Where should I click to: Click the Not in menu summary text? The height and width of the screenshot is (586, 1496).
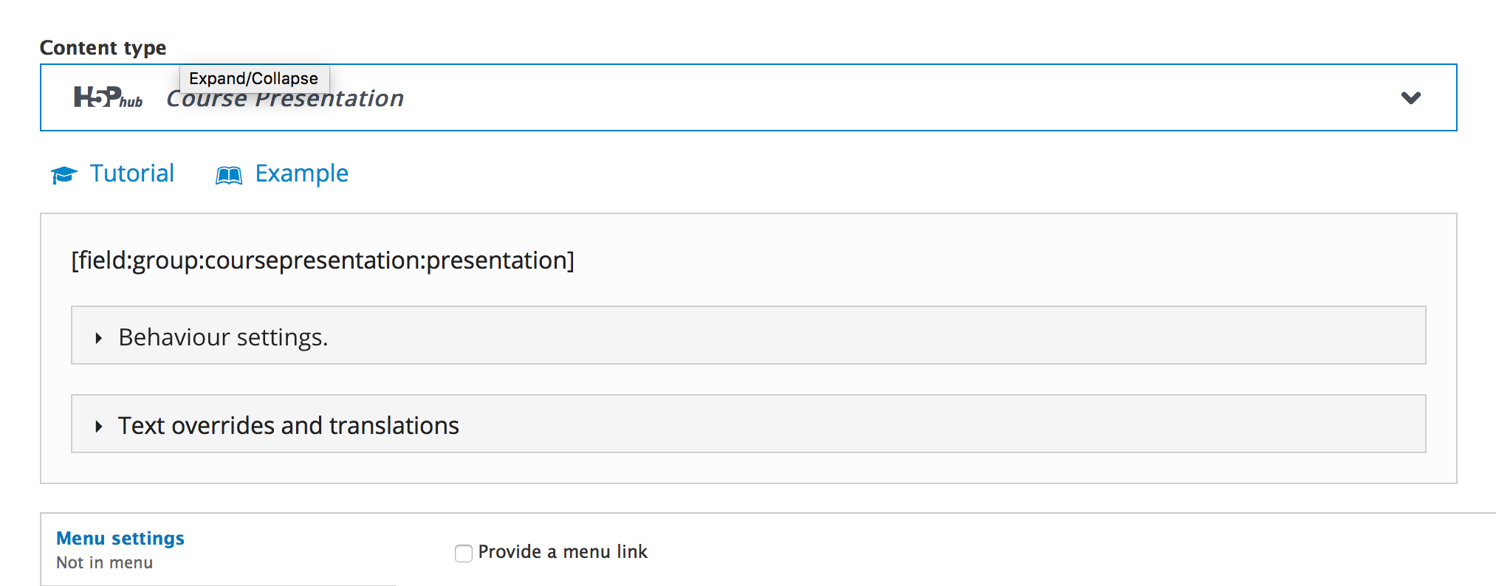105,562
